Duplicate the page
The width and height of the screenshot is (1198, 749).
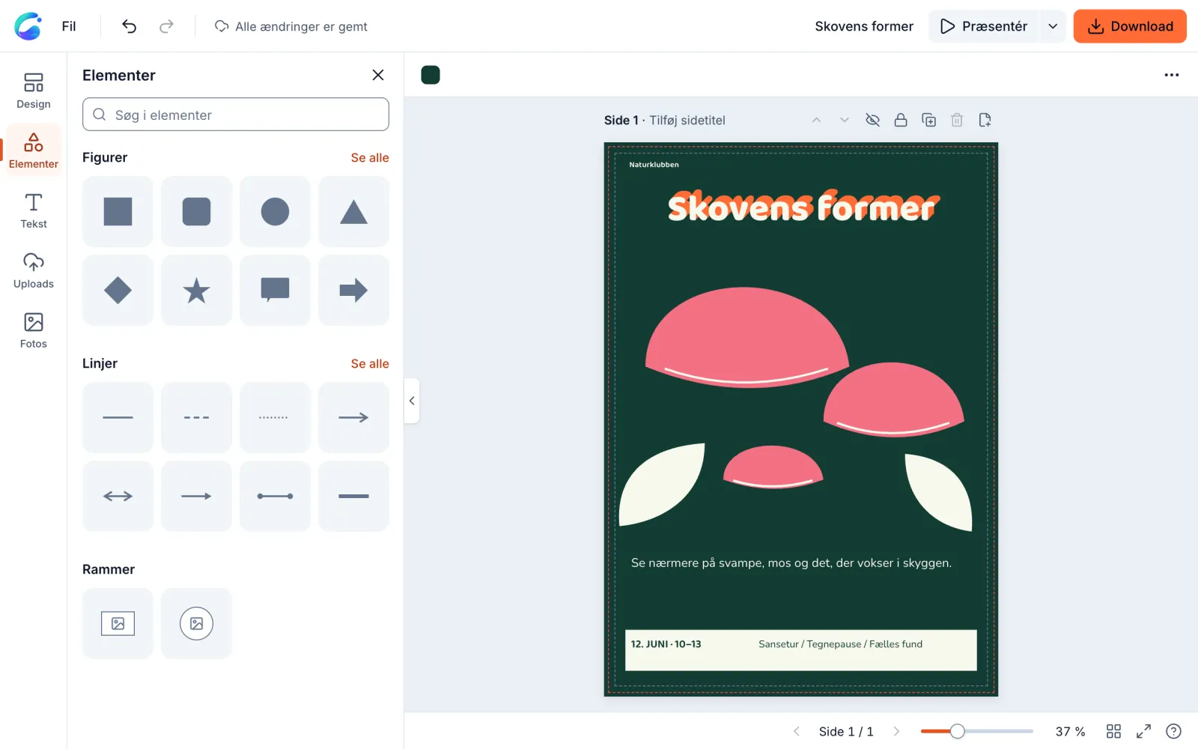pos(928,120)
